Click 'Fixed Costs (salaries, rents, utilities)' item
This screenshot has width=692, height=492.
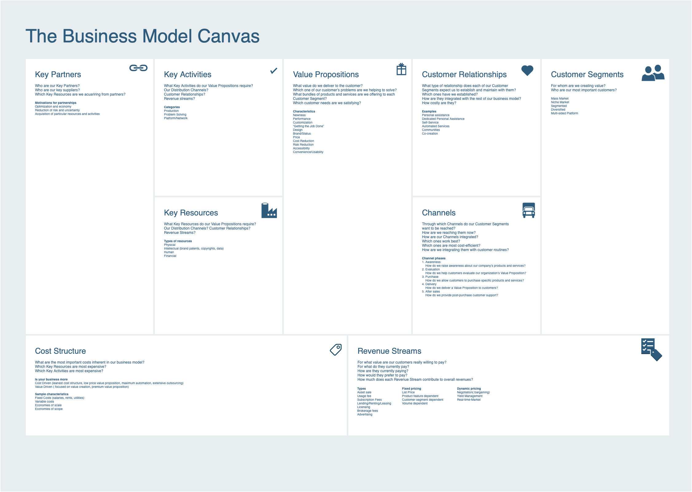coord(60,398)
